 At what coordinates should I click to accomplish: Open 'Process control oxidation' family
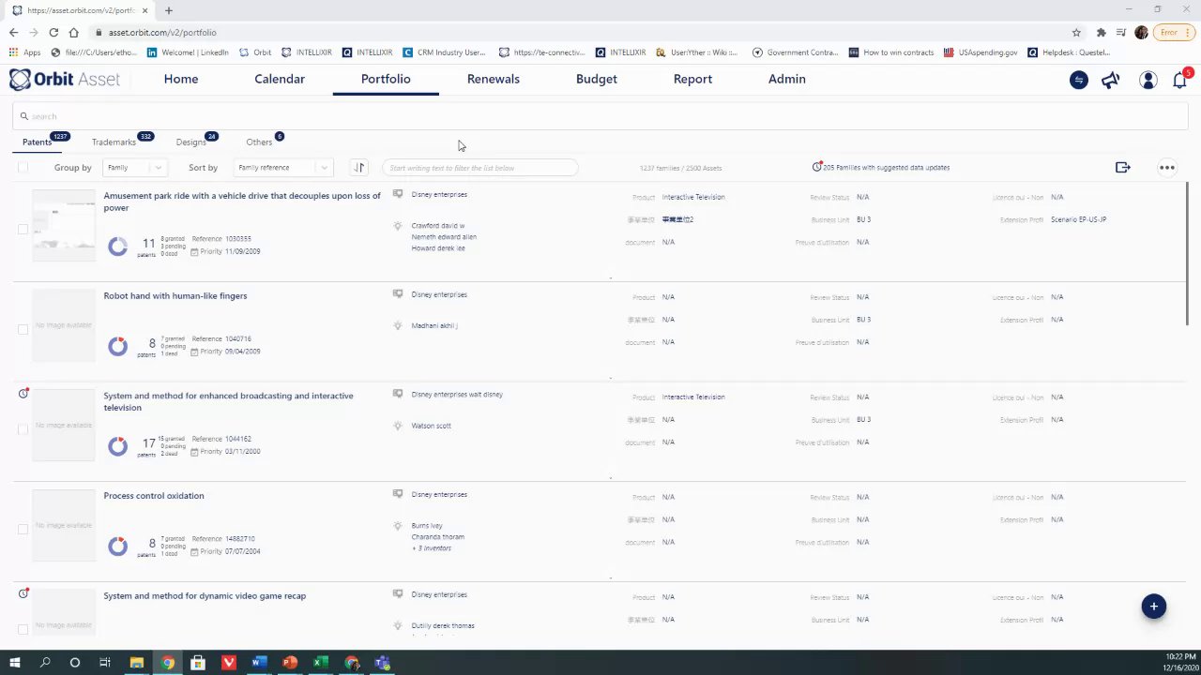point(154,496)
